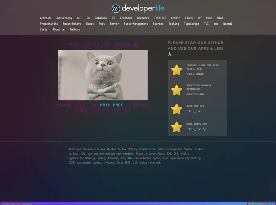Open the MP category link

[199, 18]
